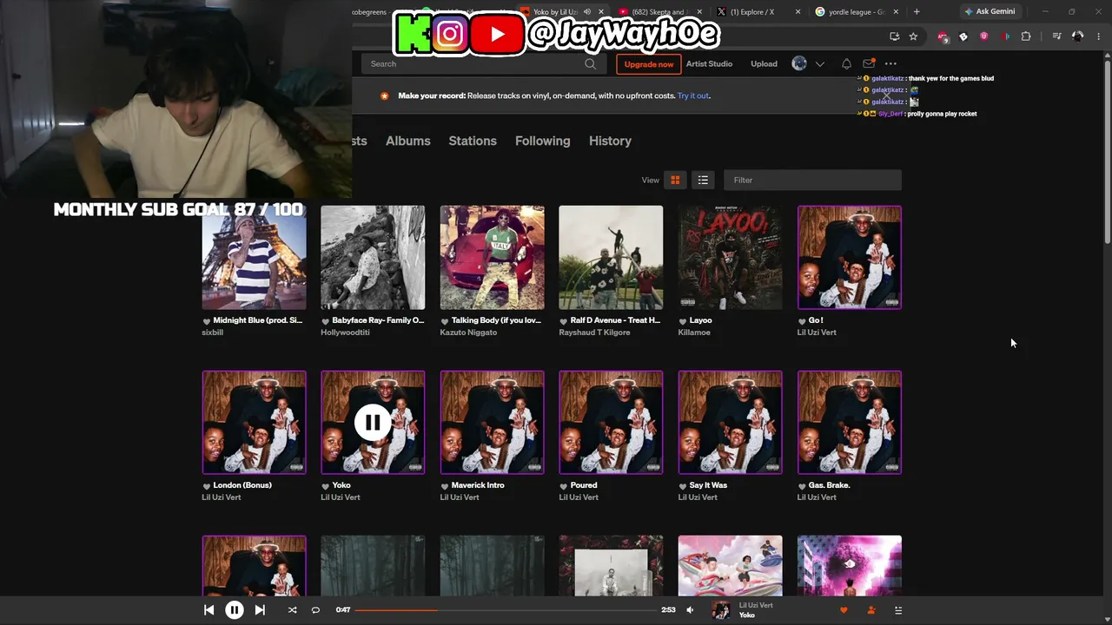Viewport: 1112px width, 625px height.
Task: Open the sixbill artist link
Action: [x=213, y=332]
